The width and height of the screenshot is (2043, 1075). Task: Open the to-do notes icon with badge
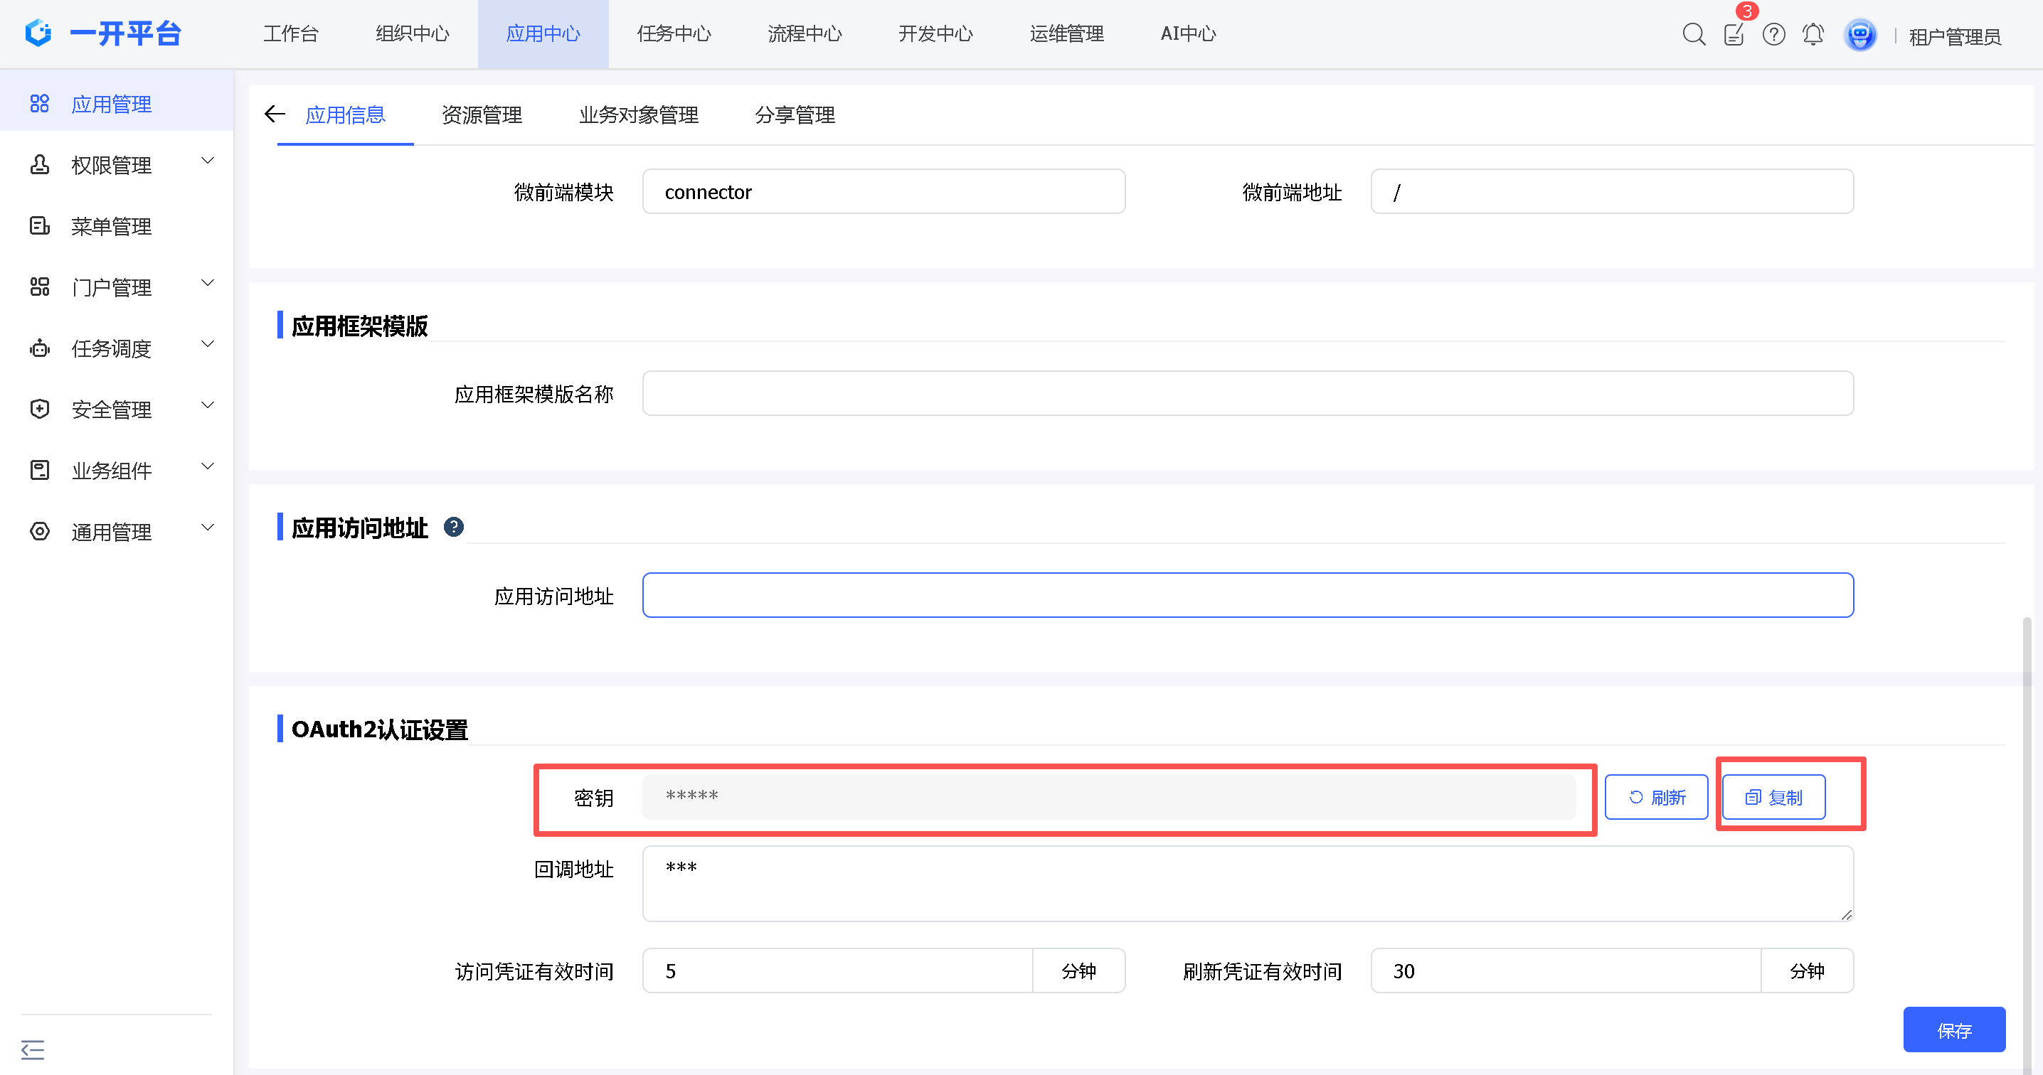[1734, 35]
